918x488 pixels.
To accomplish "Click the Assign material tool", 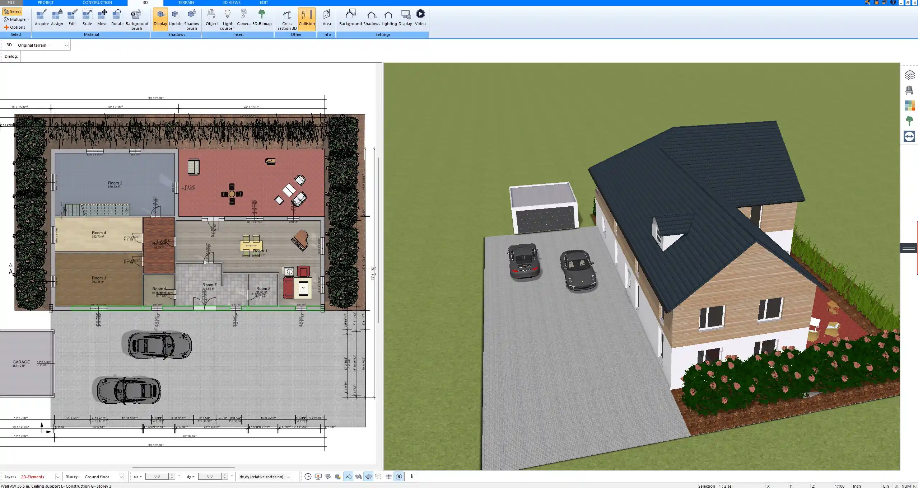I will pos(57,18).
